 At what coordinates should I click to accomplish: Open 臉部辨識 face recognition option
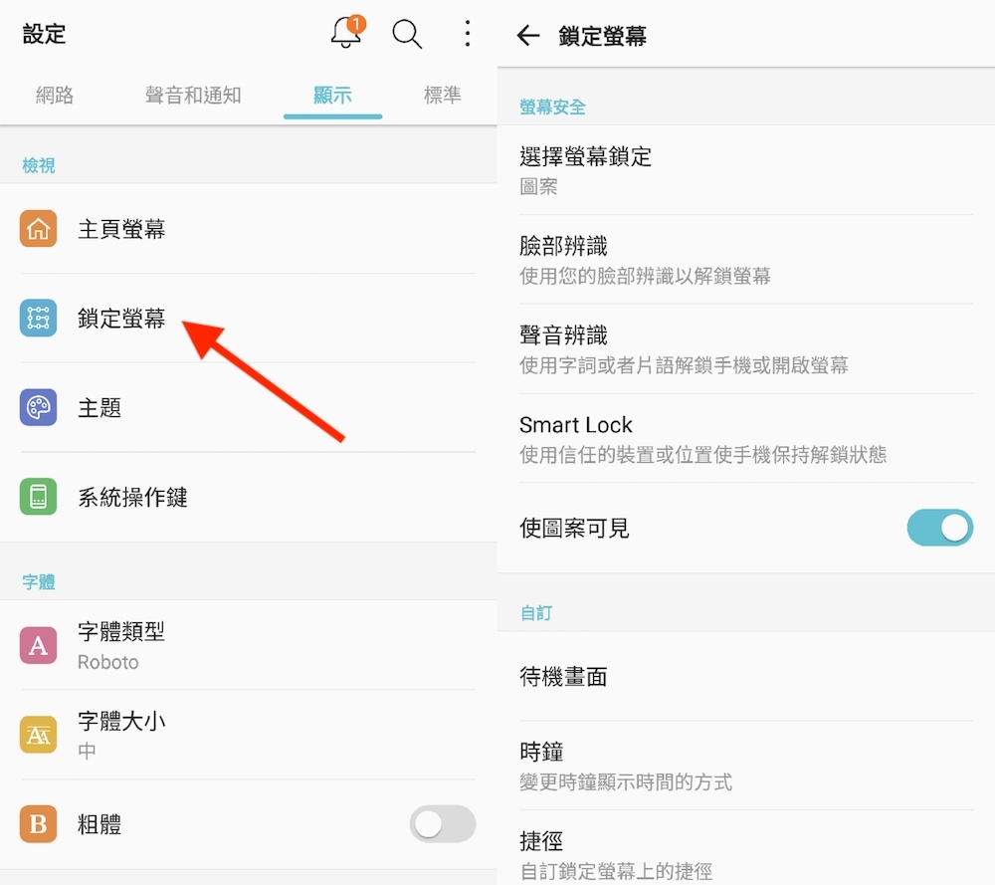(x=746, y=260)
